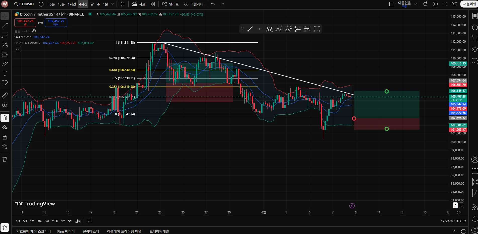Select the brush drawing tool

[x=5, y=64]
